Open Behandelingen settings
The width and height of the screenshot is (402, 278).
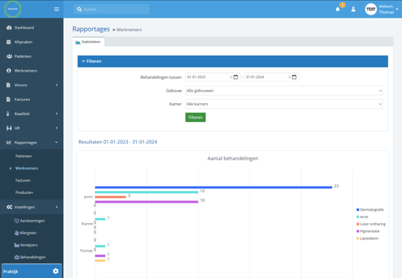33,258
